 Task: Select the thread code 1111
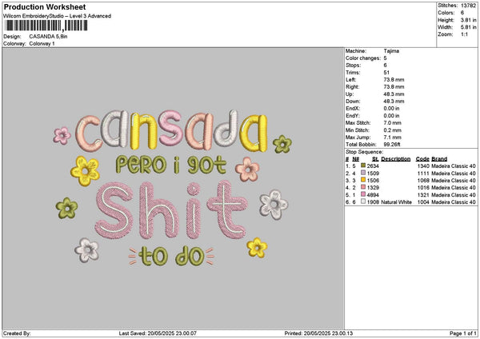[423, 173]
